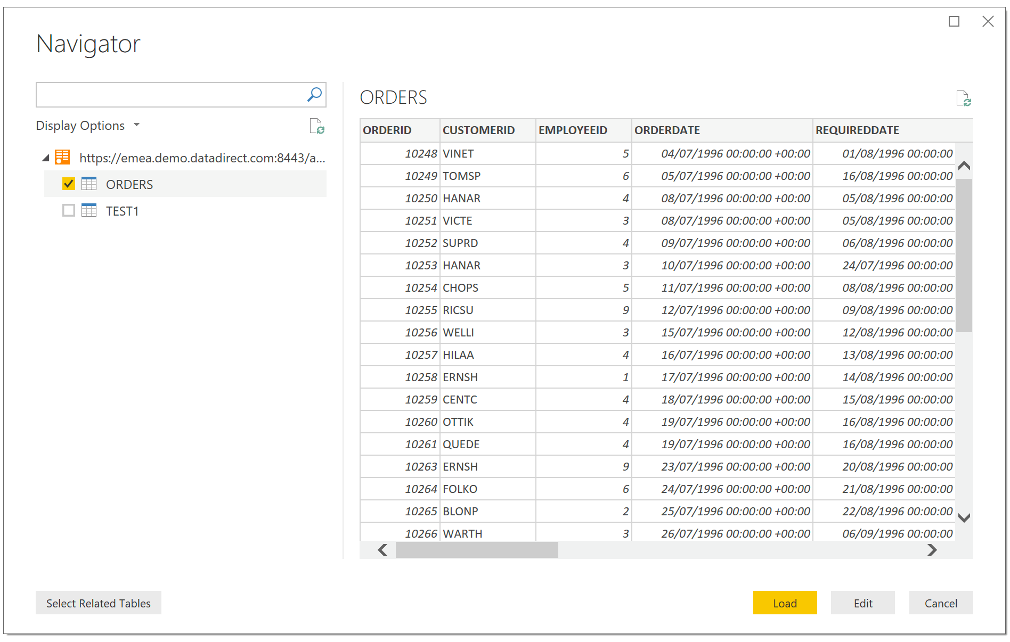Click the orange data source icon
Image resolution: width=1010 pixels, height=642 pixels.
(62, 157)
